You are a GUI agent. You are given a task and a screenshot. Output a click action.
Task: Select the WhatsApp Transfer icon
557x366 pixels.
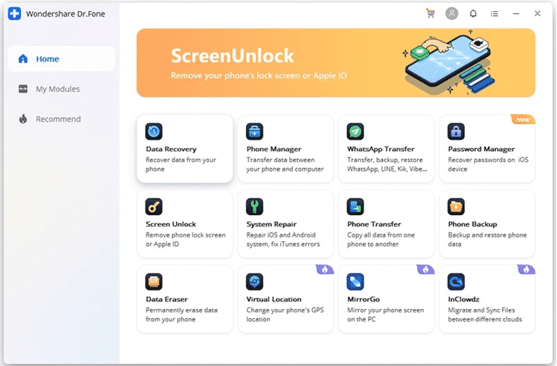click(356, 131)
